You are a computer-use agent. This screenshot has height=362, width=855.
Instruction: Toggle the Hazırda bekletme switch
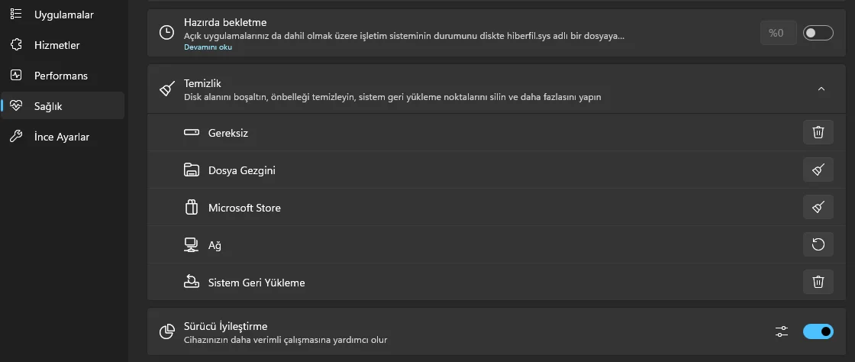pos(818,33)
